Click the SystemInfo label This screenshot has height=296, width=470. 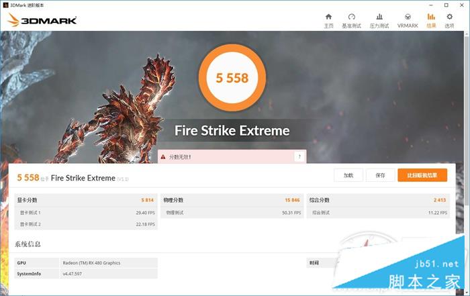[x=29, y=274]
